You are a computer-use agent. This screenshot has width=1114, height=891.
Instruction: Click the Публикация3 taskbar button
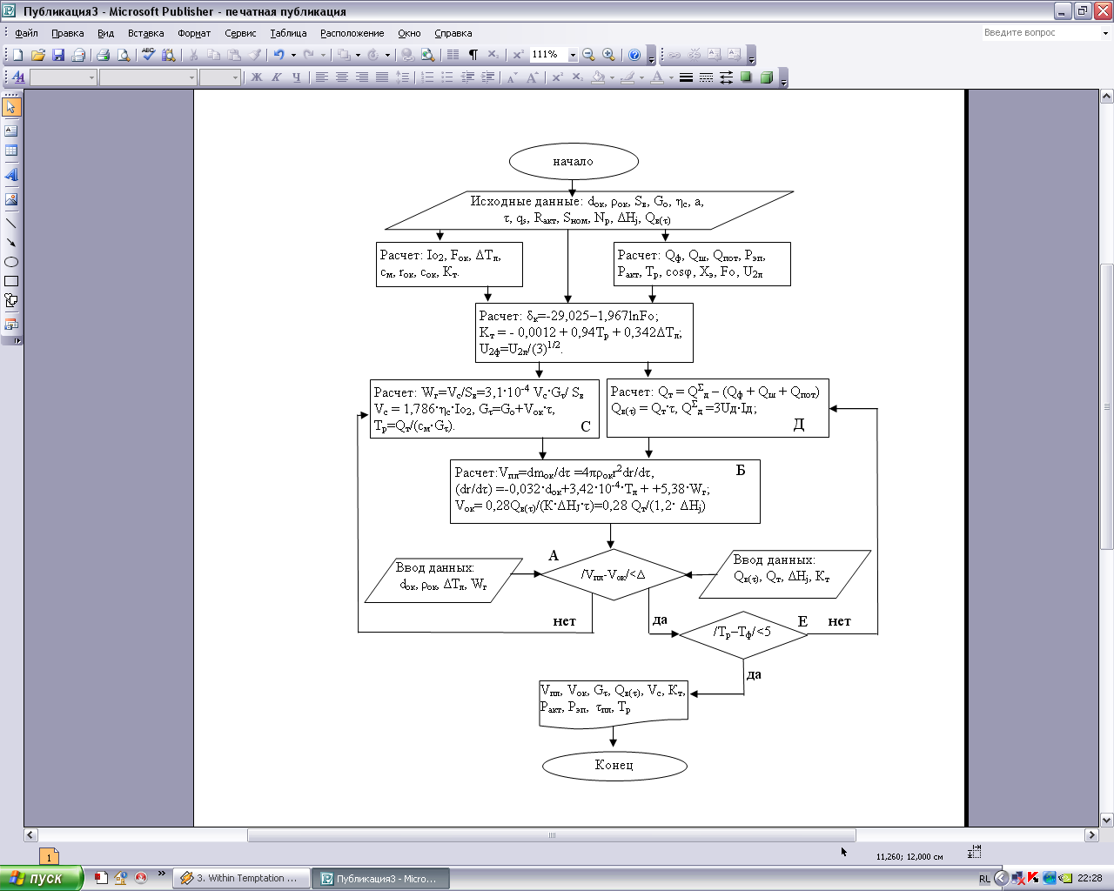380,878
